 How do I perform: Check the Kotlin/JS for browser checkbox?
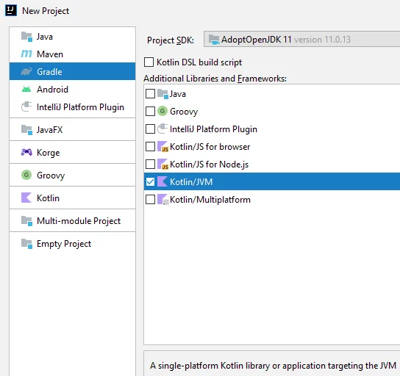tap(150, 146)
